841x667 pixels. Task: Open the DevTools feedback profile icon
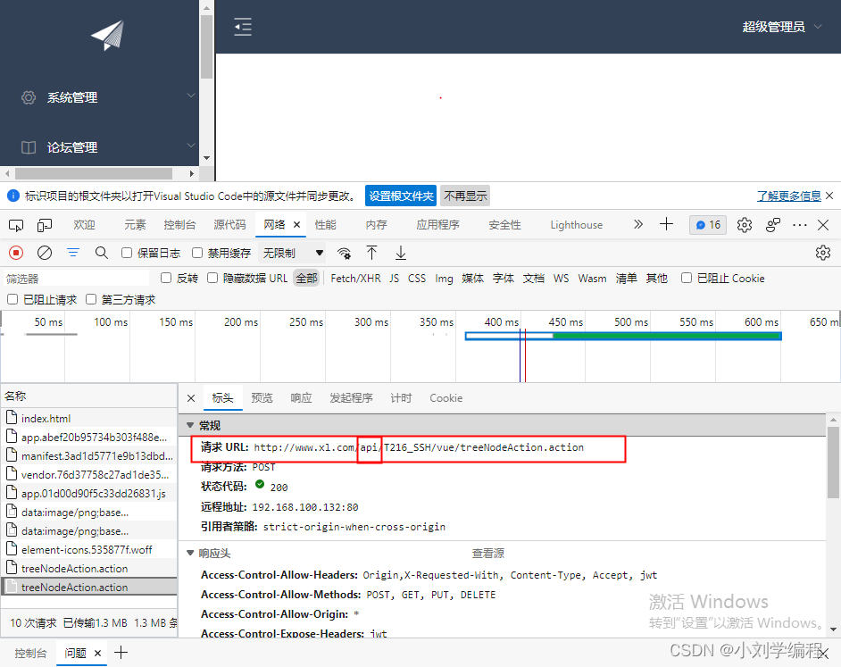[x=773, y=225]
